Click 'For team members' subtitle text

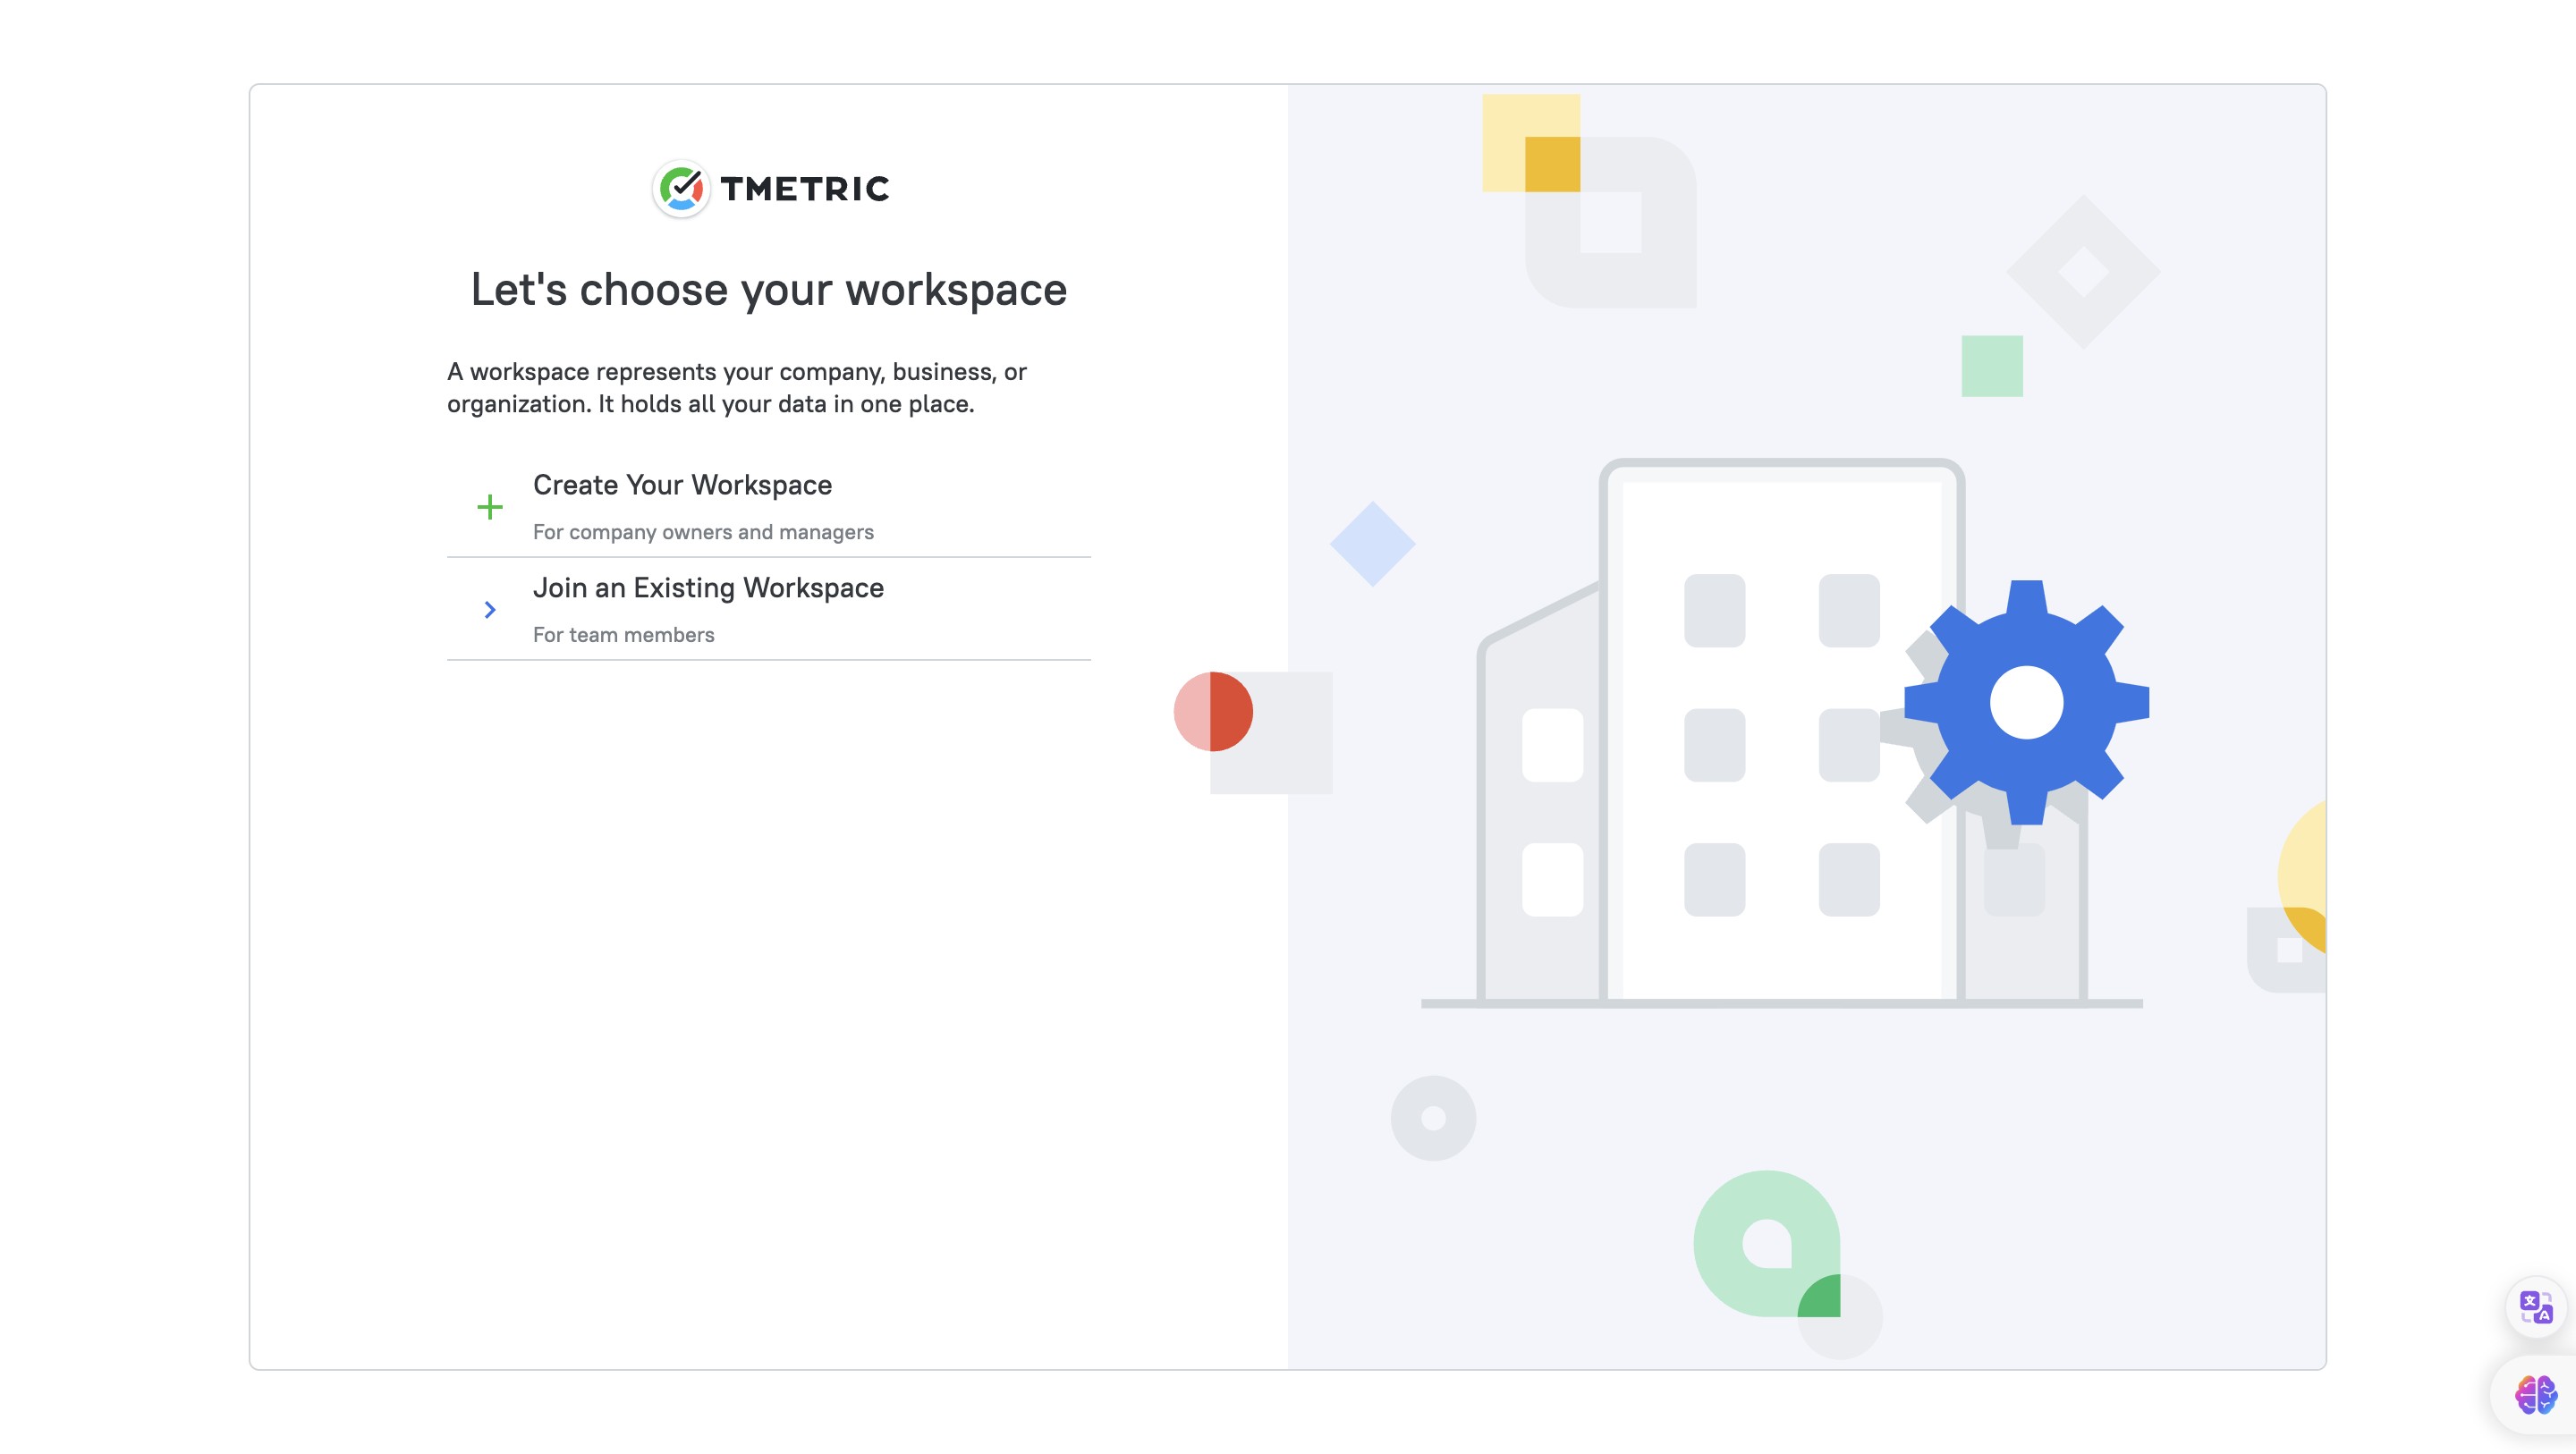623,635
